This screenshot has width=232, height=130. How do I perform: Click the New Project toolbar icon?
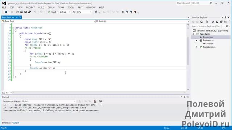[x=17, y=12]
